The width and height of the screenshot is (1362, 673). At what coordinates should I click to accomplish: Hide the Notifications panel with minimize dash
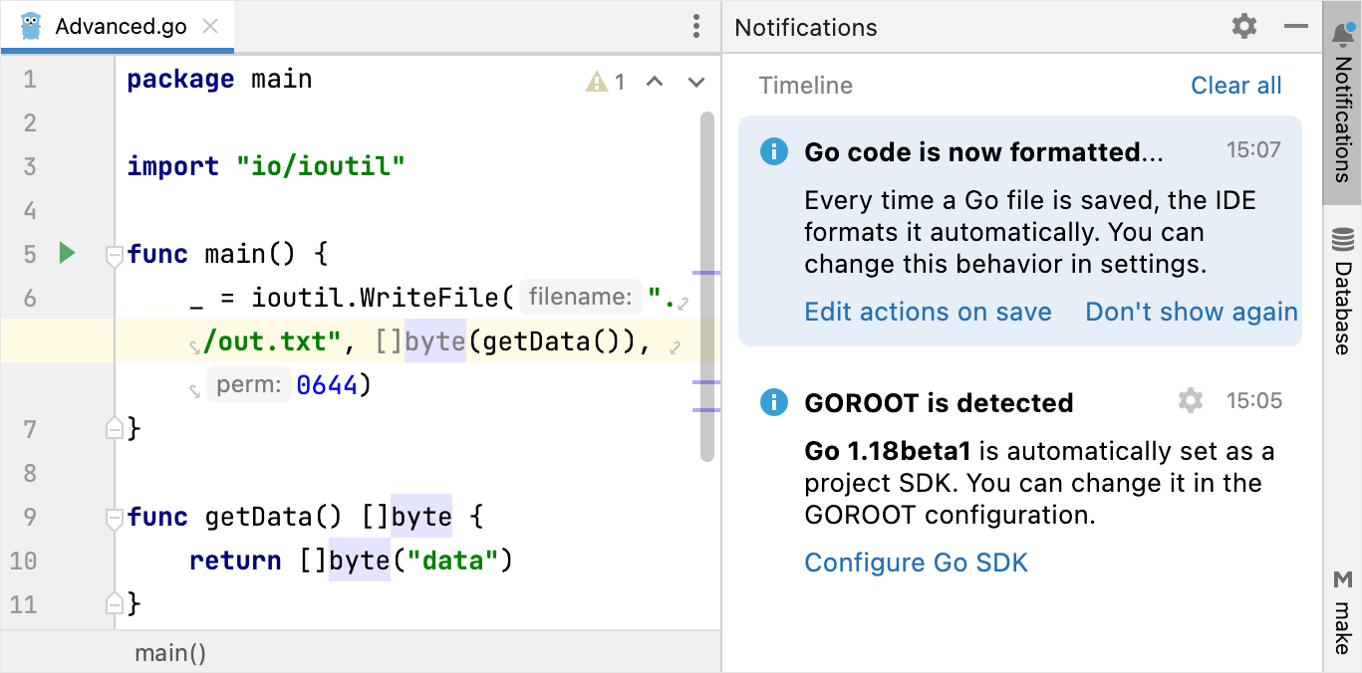(x=1295, y=27)
